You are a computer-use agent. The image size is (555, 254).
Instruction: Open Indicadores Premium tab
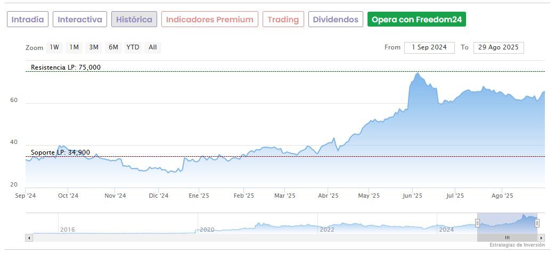209,20
